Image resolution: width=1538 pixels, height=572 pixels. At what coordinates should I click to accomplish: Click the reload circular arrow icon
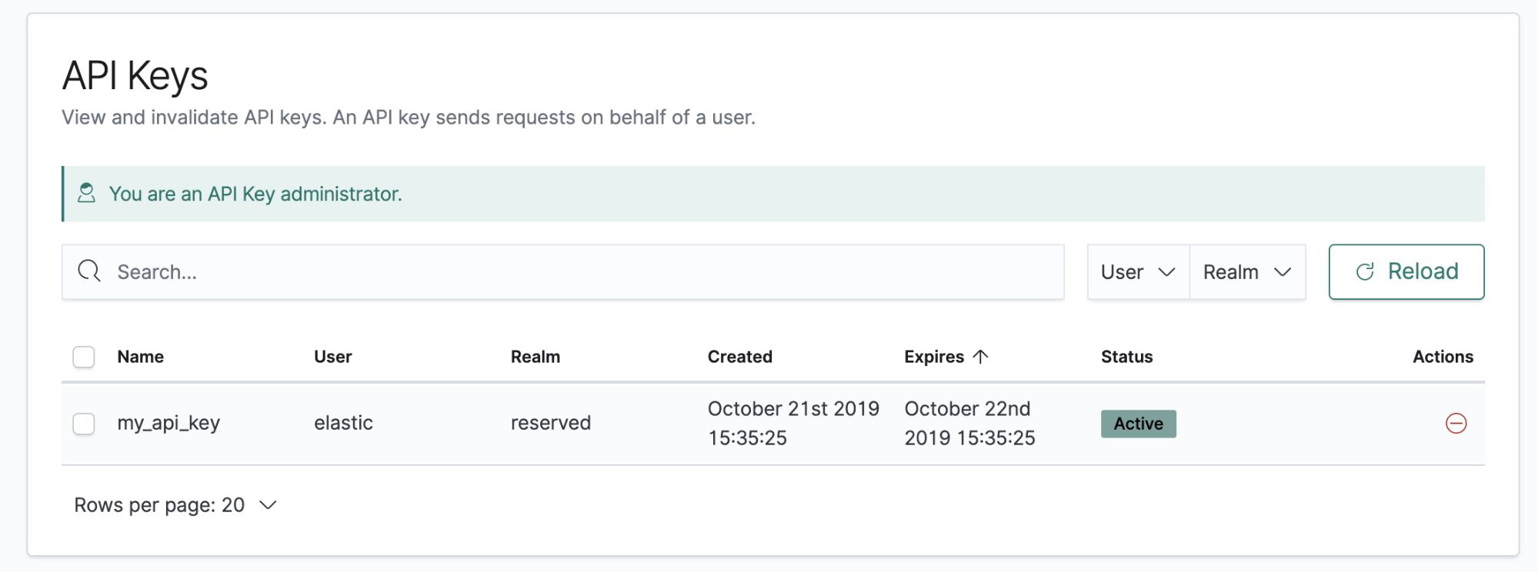click(1365, 271)
